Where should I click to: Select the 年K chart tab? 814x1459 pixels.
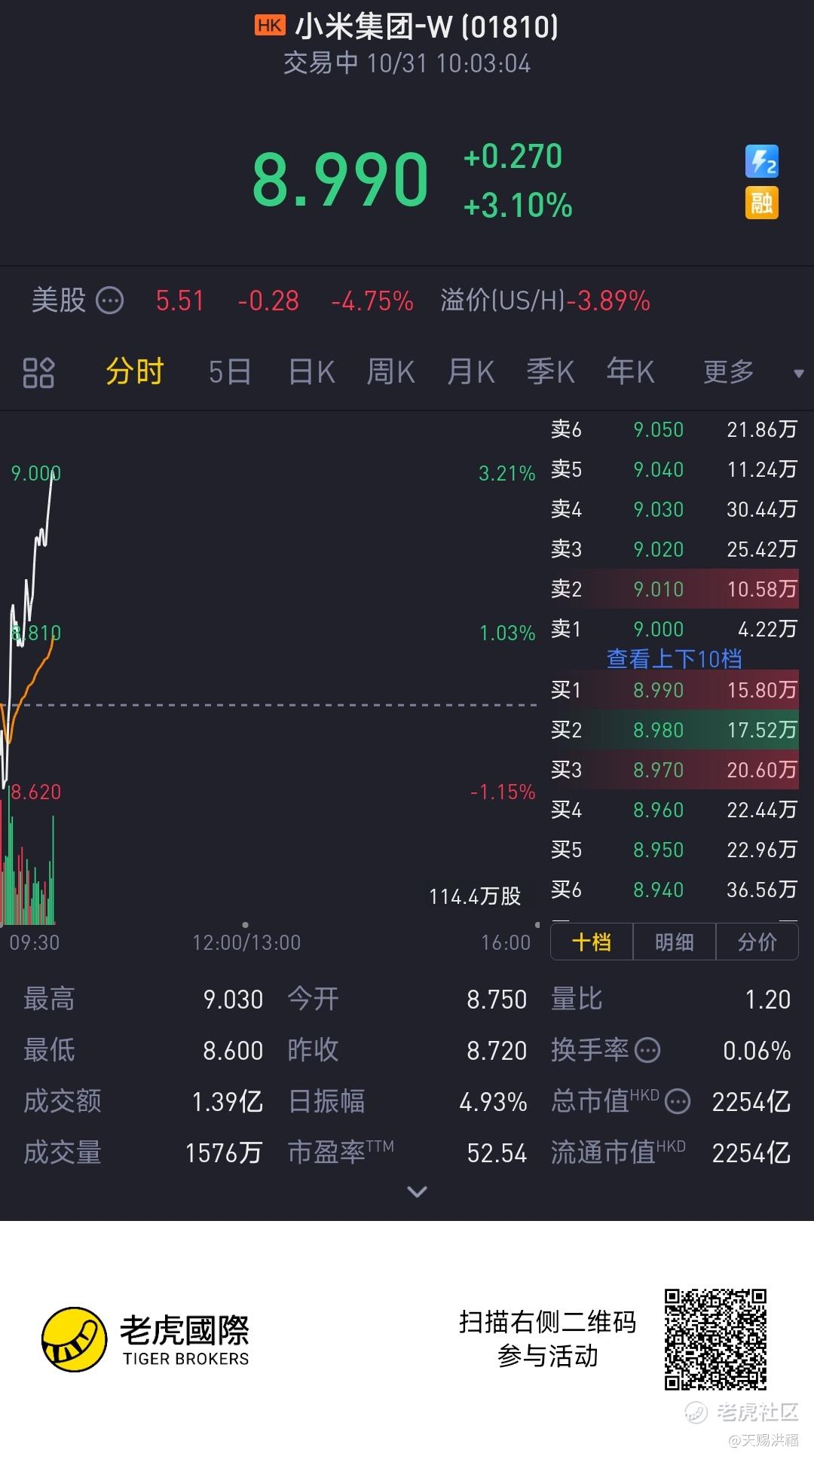pos(630,372)
